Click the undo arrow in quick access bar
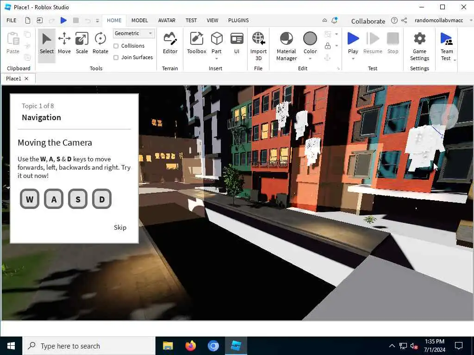The height and width of the screenshot is (355, 474). point(87,20)
